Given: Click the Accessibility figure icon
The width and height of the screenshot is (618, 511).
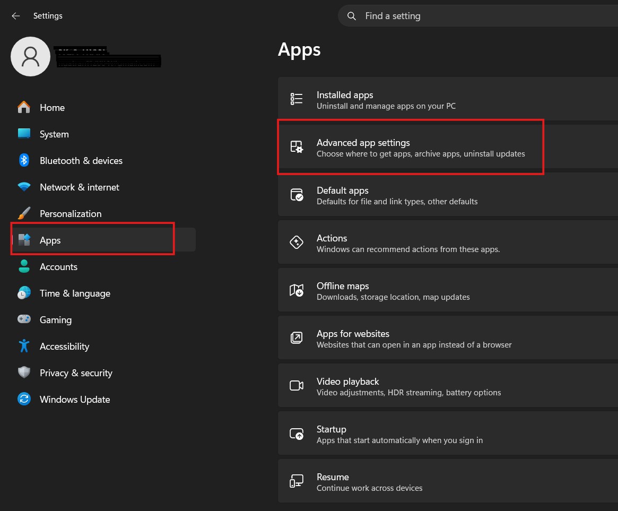Looking at the screenshot, I should [x=24, y=346].
